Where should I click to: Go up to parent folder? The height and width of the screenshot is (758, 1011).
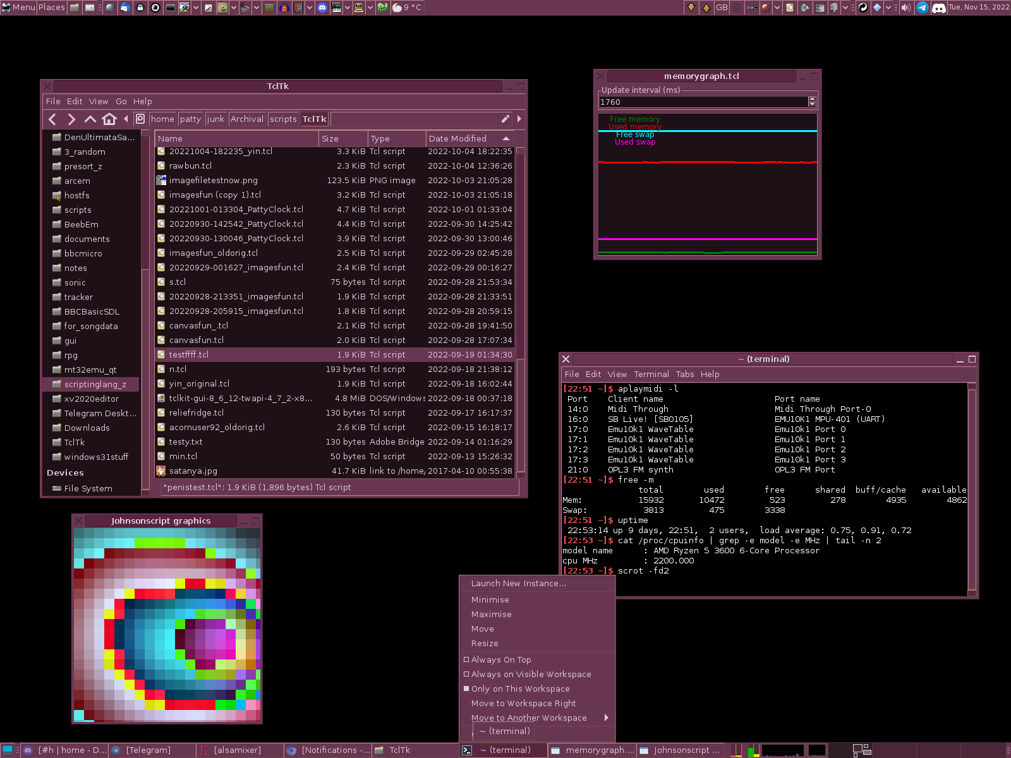pyautogui.click(x=90, y=119)
